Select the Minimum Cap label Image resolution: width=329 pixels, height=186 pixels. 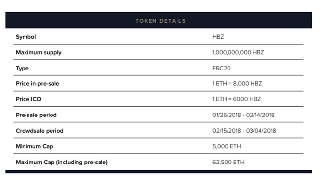[34, 146]
